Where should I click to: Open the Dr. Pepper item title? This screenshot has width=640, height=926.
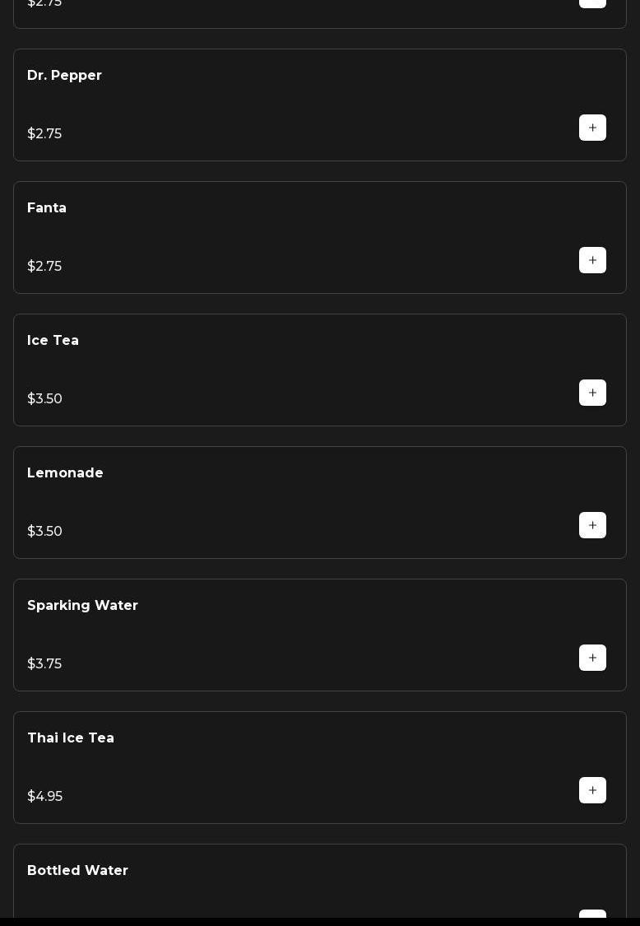tap(64, 76)
